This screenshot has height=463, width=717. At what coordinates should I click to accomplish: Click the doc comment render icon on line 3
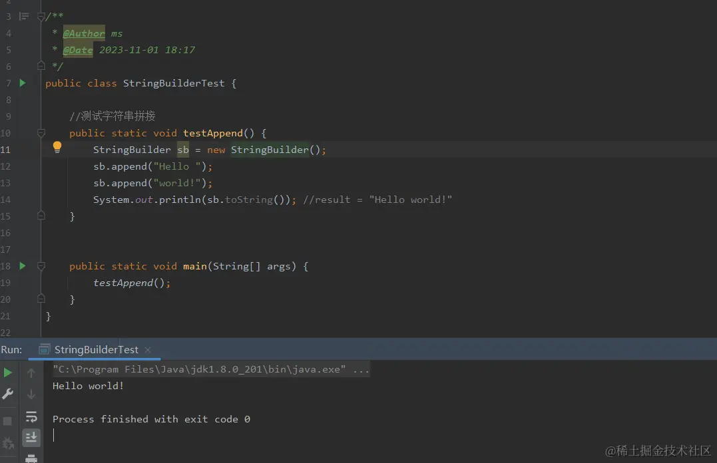[x=24, y=17]
